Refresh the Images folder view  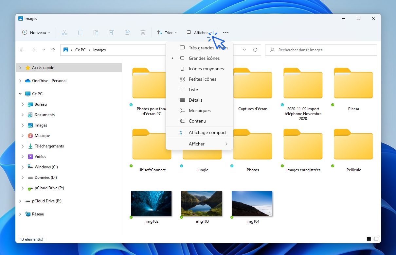[255, 50]
